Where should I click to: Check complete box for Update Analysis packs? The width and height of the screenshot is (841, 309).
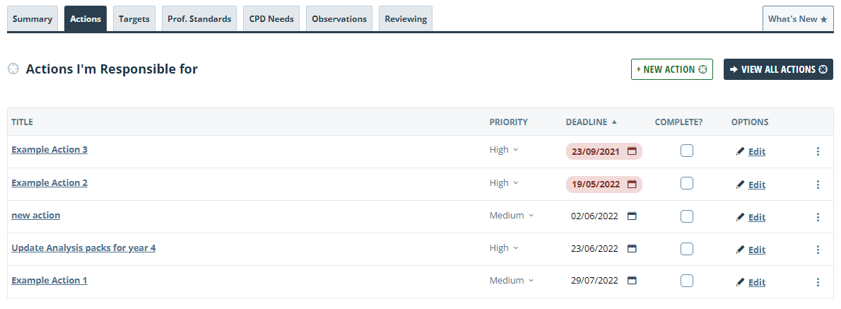click(686, 248)
